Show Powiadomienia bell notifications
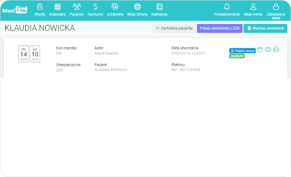The height and width of the screenshot is (177, 291). click(x=227, y=10)
